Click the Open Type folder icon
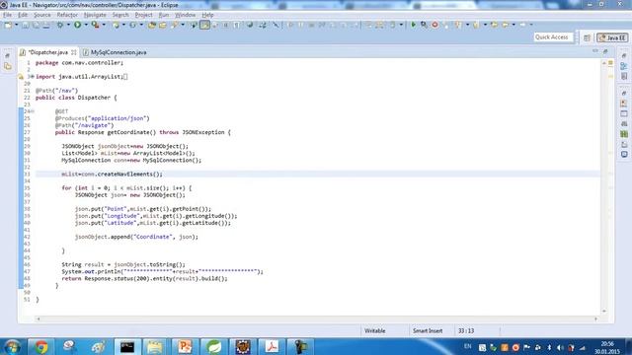Viewport: 632px width, 355px height. (152, 25)
